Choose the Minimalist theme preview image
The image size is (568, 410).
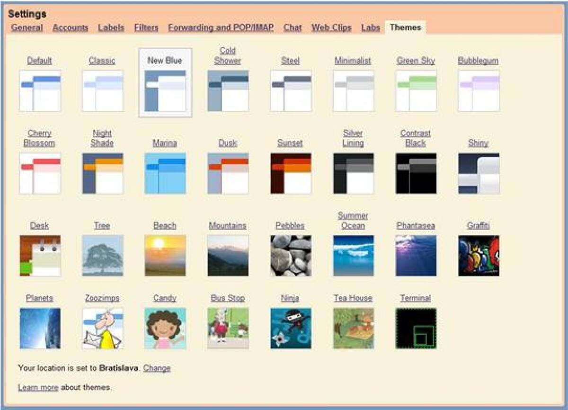point(353,91)
